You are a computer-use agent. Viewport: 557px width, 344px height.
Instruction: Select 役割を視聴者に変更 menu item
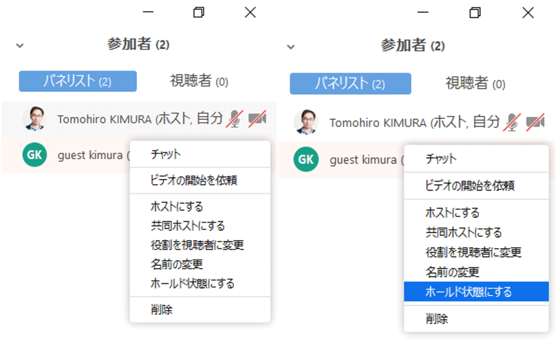tap(197, 244)
